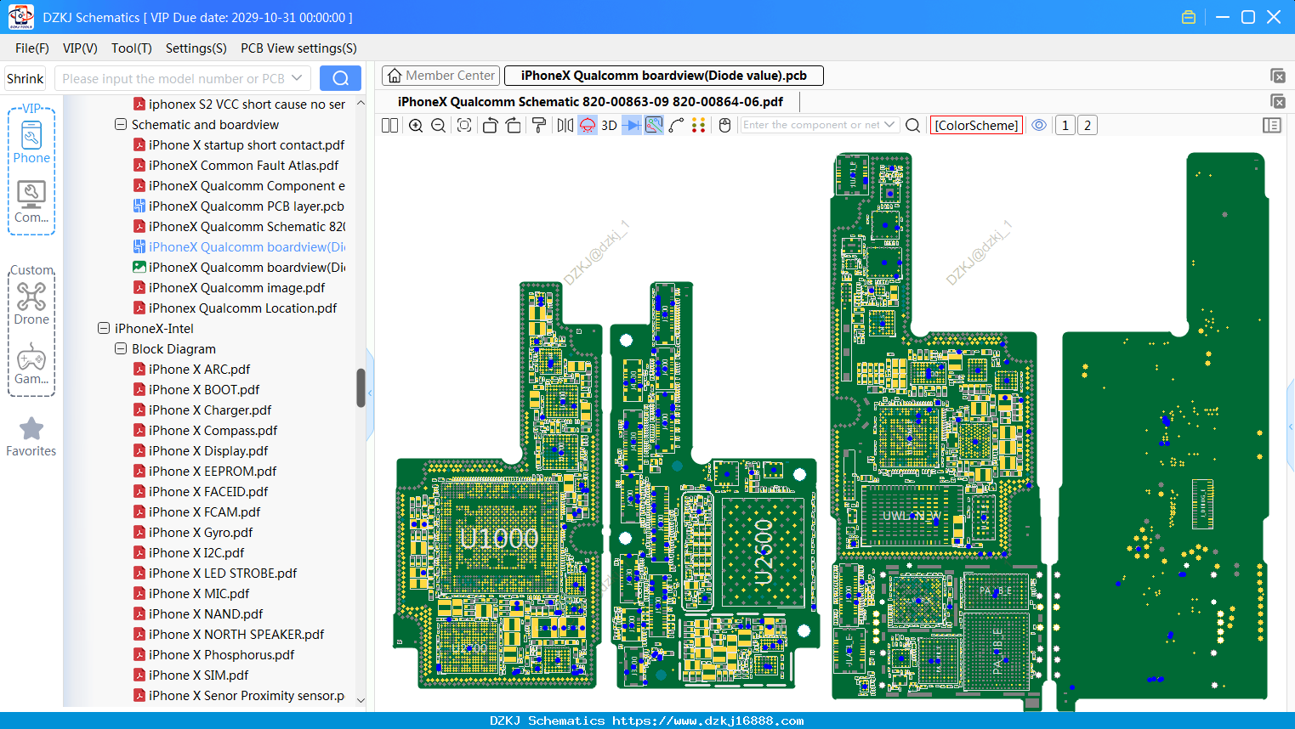Viewport: 1295px width, 729px height.
Task: Toggle the eye visibility icon in toolbar
Action: click(x=1039, y=125)
